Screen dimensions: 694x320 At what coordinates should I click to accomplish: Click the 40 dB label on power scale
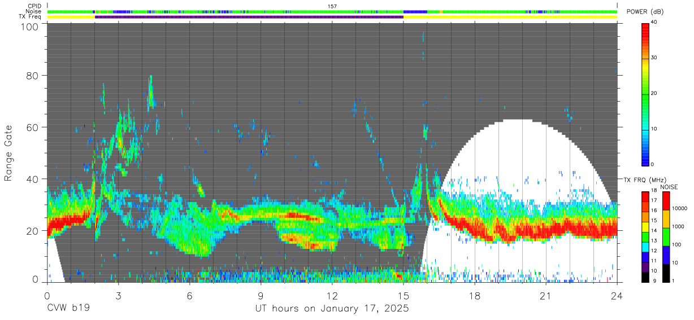pos(655,23)
